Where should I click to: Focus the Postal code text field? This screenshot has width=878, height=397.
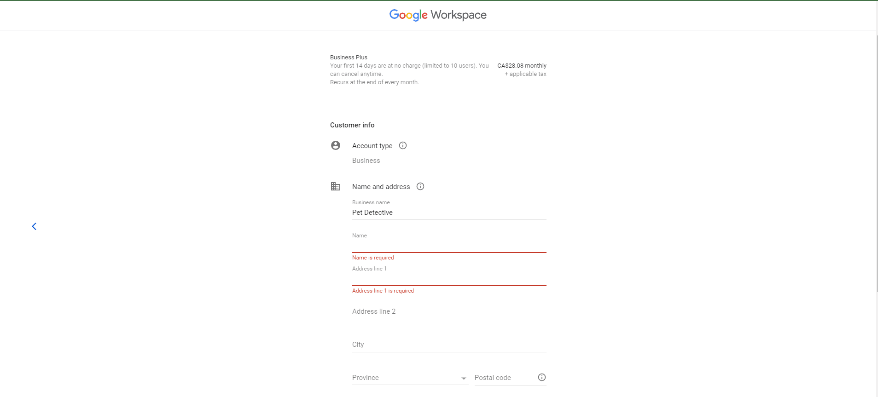click(x=504, y=378)
